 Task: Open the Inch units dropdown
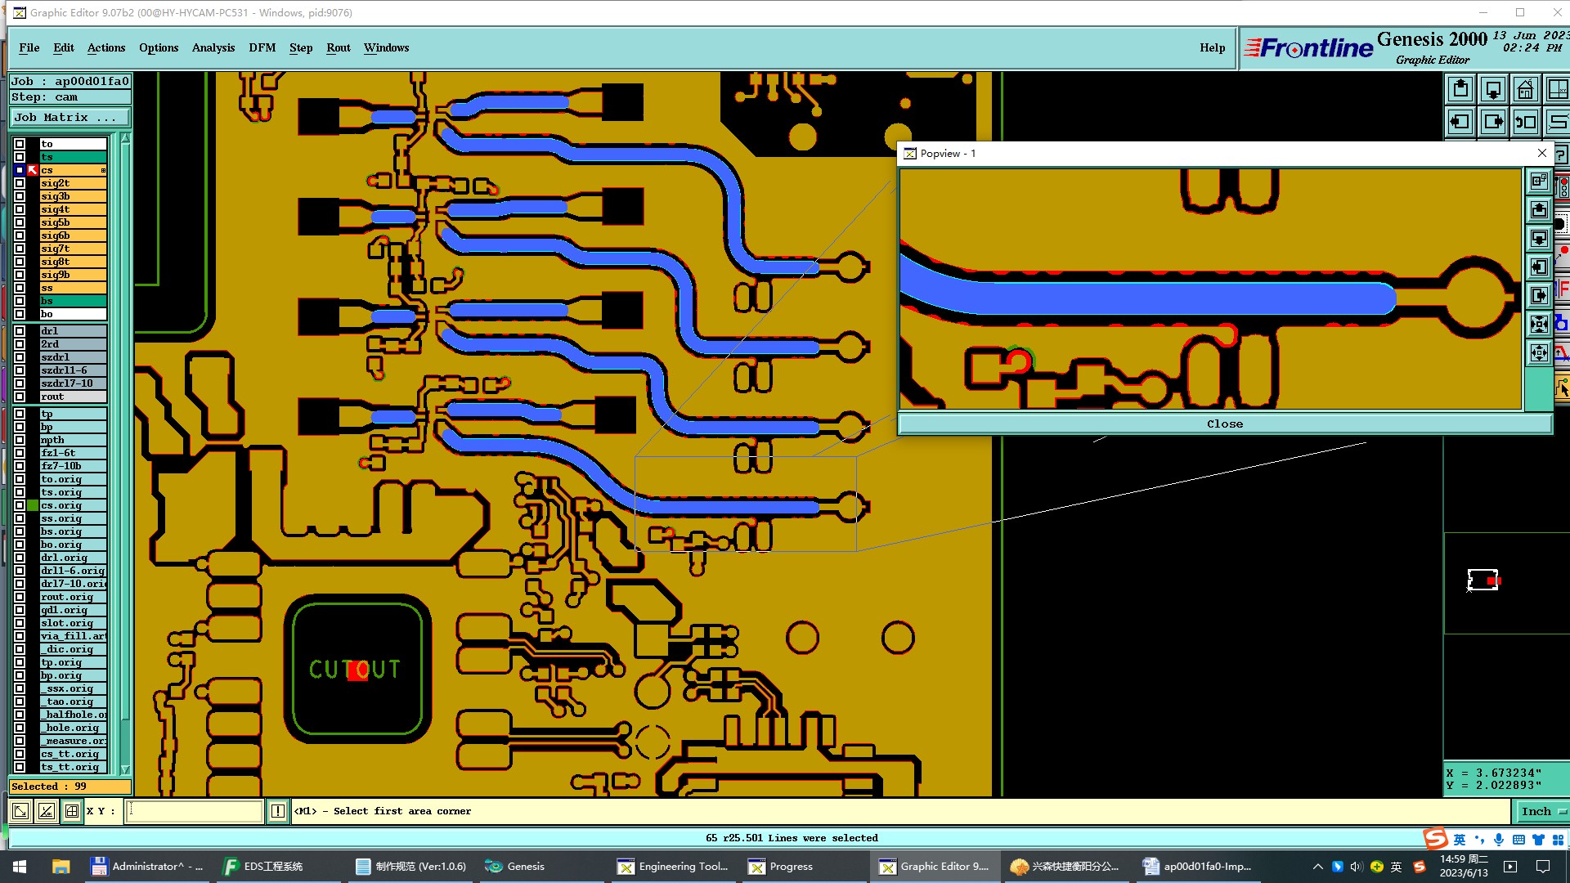[1542, 811]
